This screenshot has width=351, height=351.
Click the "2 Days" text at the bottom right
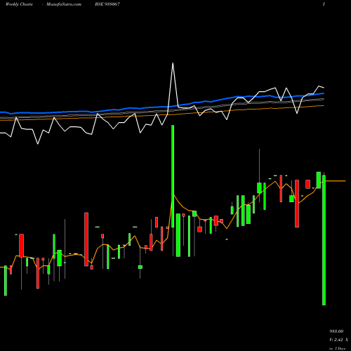pyautogui.click(x=340, y=348)
